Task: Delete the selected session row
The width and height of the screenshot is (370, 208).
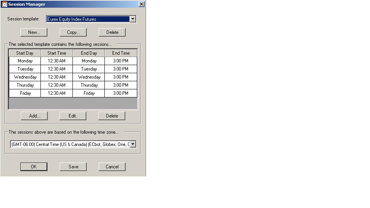Action: (x=112, y=116)
